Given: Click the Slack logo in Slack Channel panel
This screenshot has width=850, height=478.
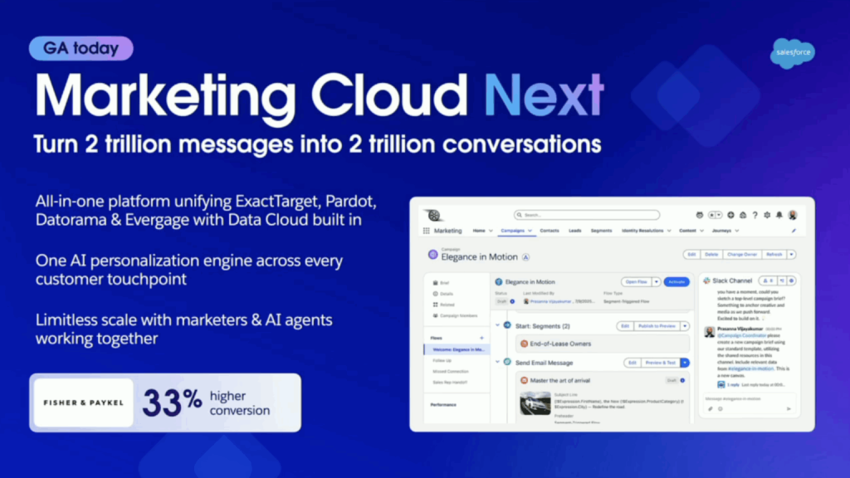Looking at the screenshot, I should 706,280.
